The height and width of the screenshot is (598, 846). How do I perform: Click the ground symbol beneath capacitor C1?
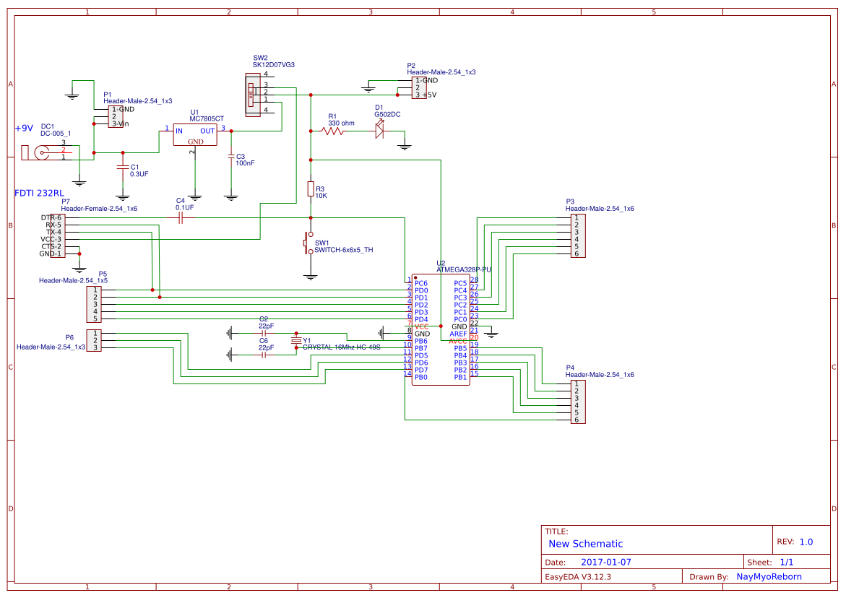pos(123,198)
